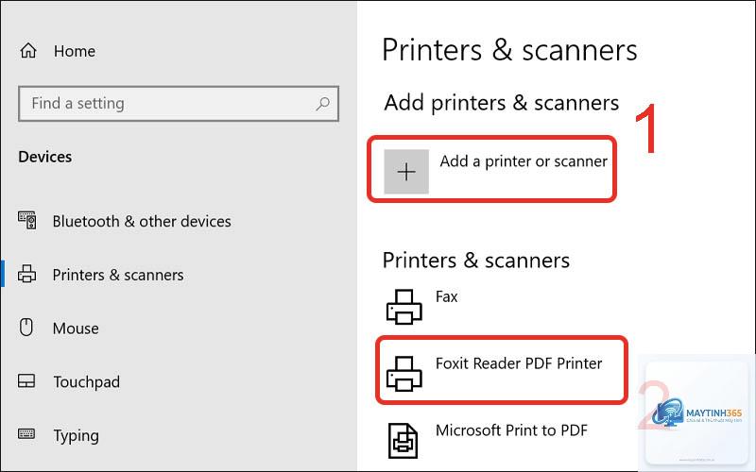Image resolution: width=756 pixels, height=472 pixels.
Task: Click the Home icon in sidebar
Action: 28,51
